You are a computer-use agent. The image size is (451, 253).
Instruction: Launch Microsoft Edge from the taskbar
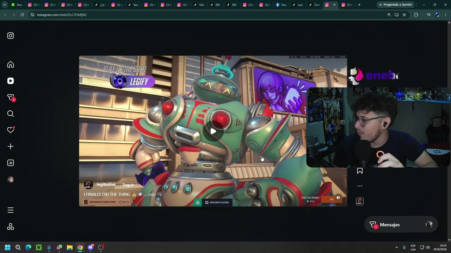click(29, 247)
